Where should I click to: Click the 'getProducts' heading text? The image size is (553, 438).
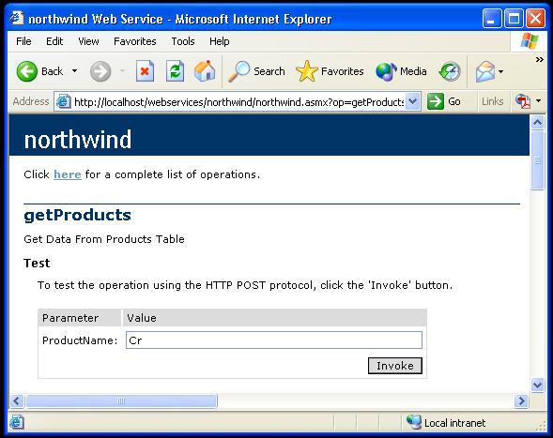78,215
